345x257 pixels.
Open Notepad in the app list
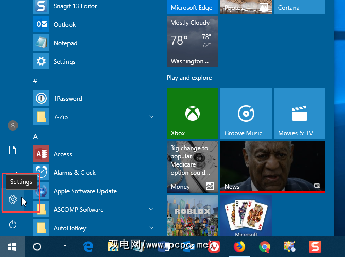tap(95, 43)
